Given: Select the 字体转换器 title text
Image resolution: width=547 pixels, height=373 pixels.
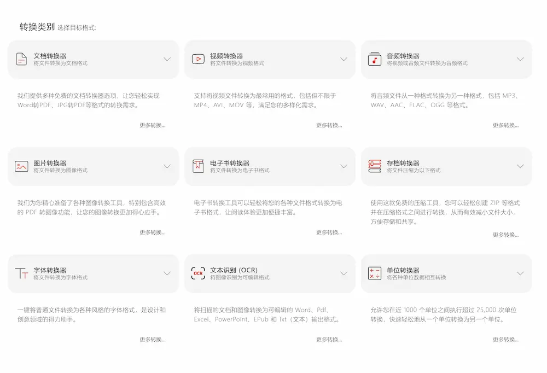Looking at the screenshot, I should (50, 270).
